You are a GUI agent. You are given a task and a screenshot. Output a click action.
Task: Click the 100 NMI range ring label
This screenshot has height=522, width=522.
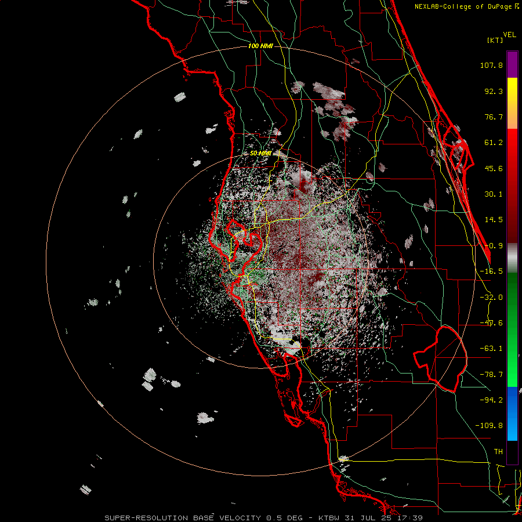coord(260,46)
